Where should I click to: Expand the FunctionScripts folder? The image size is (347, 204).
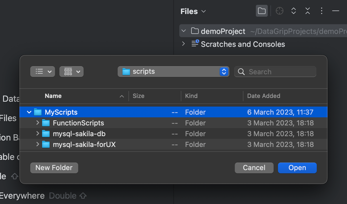[x=37, y=123]
